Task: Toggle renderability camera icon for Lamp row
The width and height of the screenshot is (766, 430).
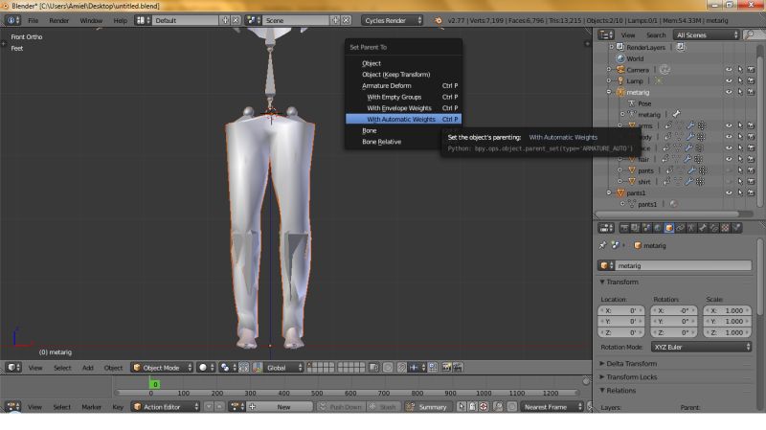Action: click(751, 81)
